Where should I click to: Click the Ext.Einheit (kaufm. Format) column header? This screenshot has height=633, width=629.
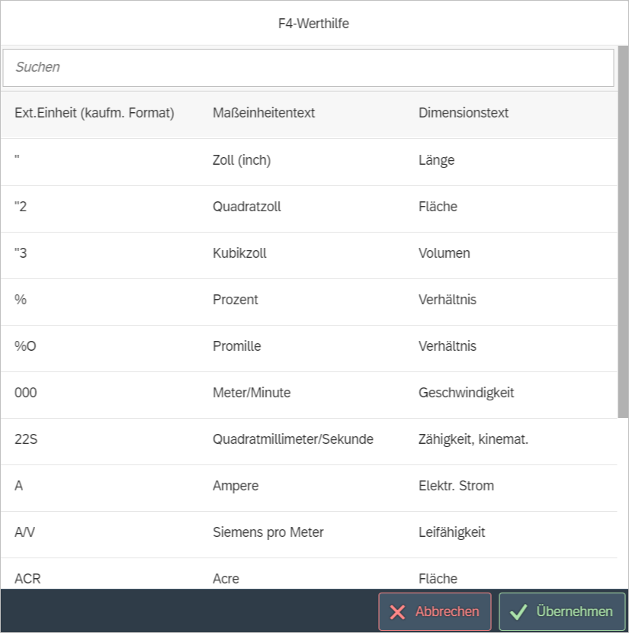coord(95,113)
